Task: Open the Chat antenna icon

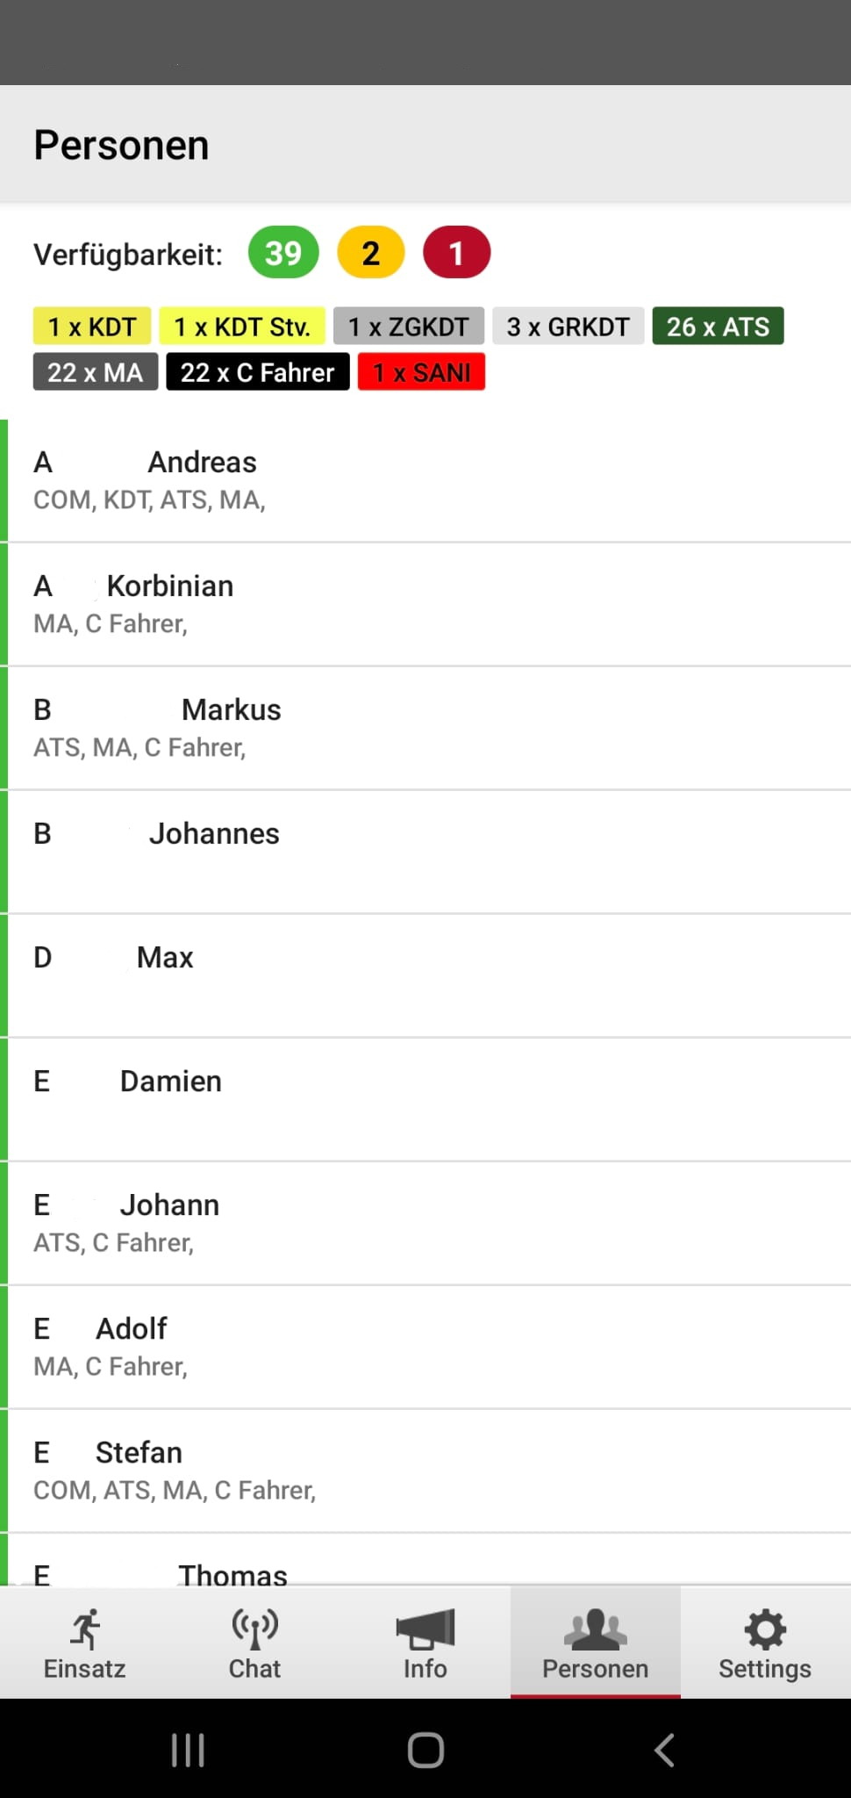Action: (x=254, y=1629)
